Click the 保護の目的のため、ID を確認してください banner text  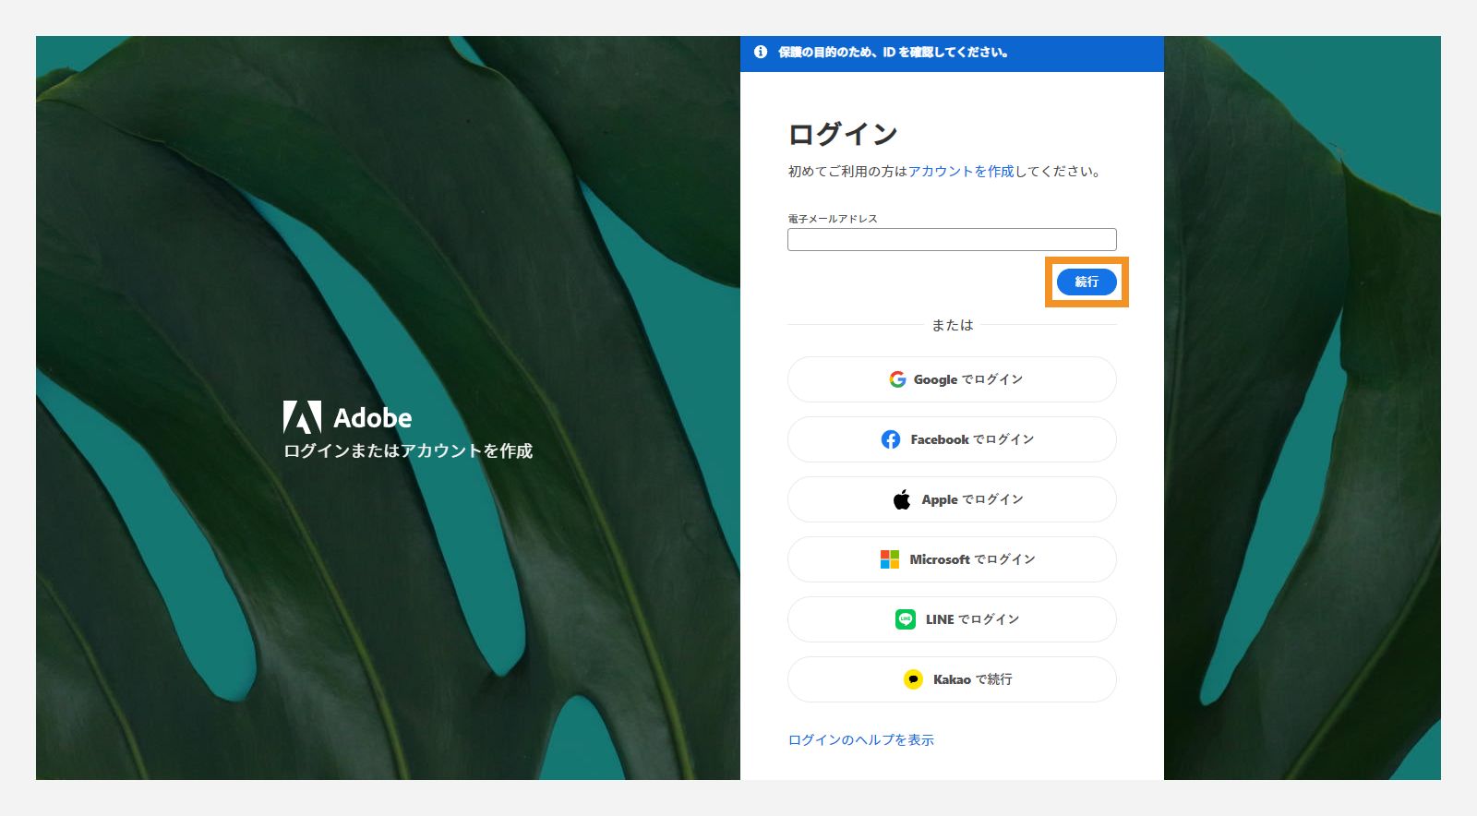coord(893,52)
